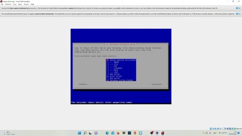Toggle the GNOME checkbox
This screenshot has width=242, height=136.
click(x=107, y=62)
